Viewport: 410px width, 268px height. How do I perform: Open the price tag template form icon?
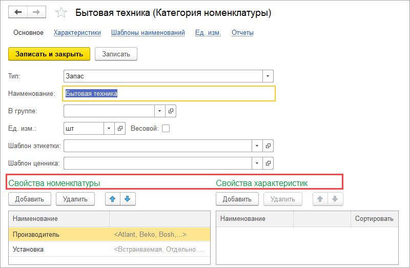(269, 163)
